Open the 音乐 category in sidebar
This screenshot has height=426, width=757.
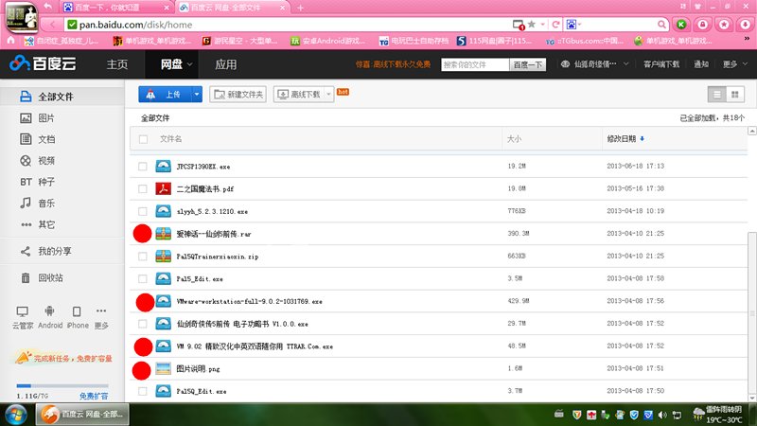37,203
